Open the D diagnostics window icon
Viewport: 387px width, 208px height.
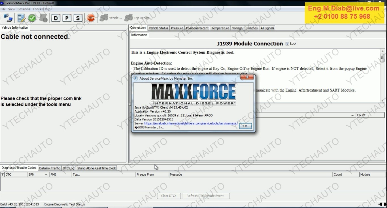coord(56,18)
